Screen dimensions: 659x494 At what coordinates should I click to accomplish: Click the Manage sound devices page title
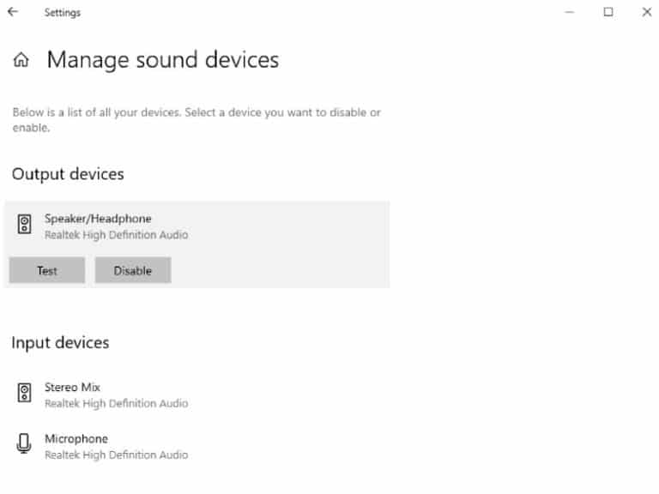tap(162, 60)
